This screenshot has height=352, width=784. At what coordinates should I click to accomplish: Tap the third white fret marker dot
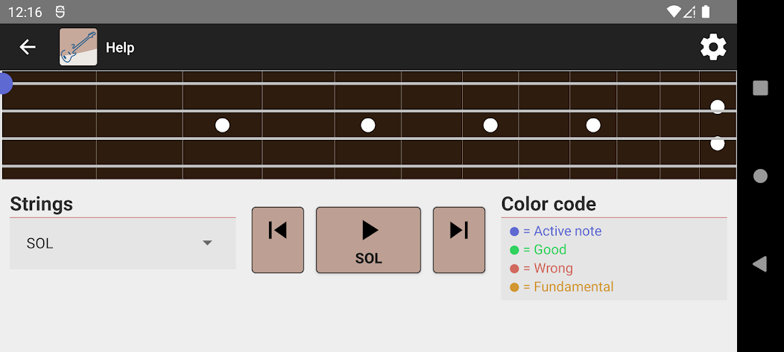click(x=490, y=125)
